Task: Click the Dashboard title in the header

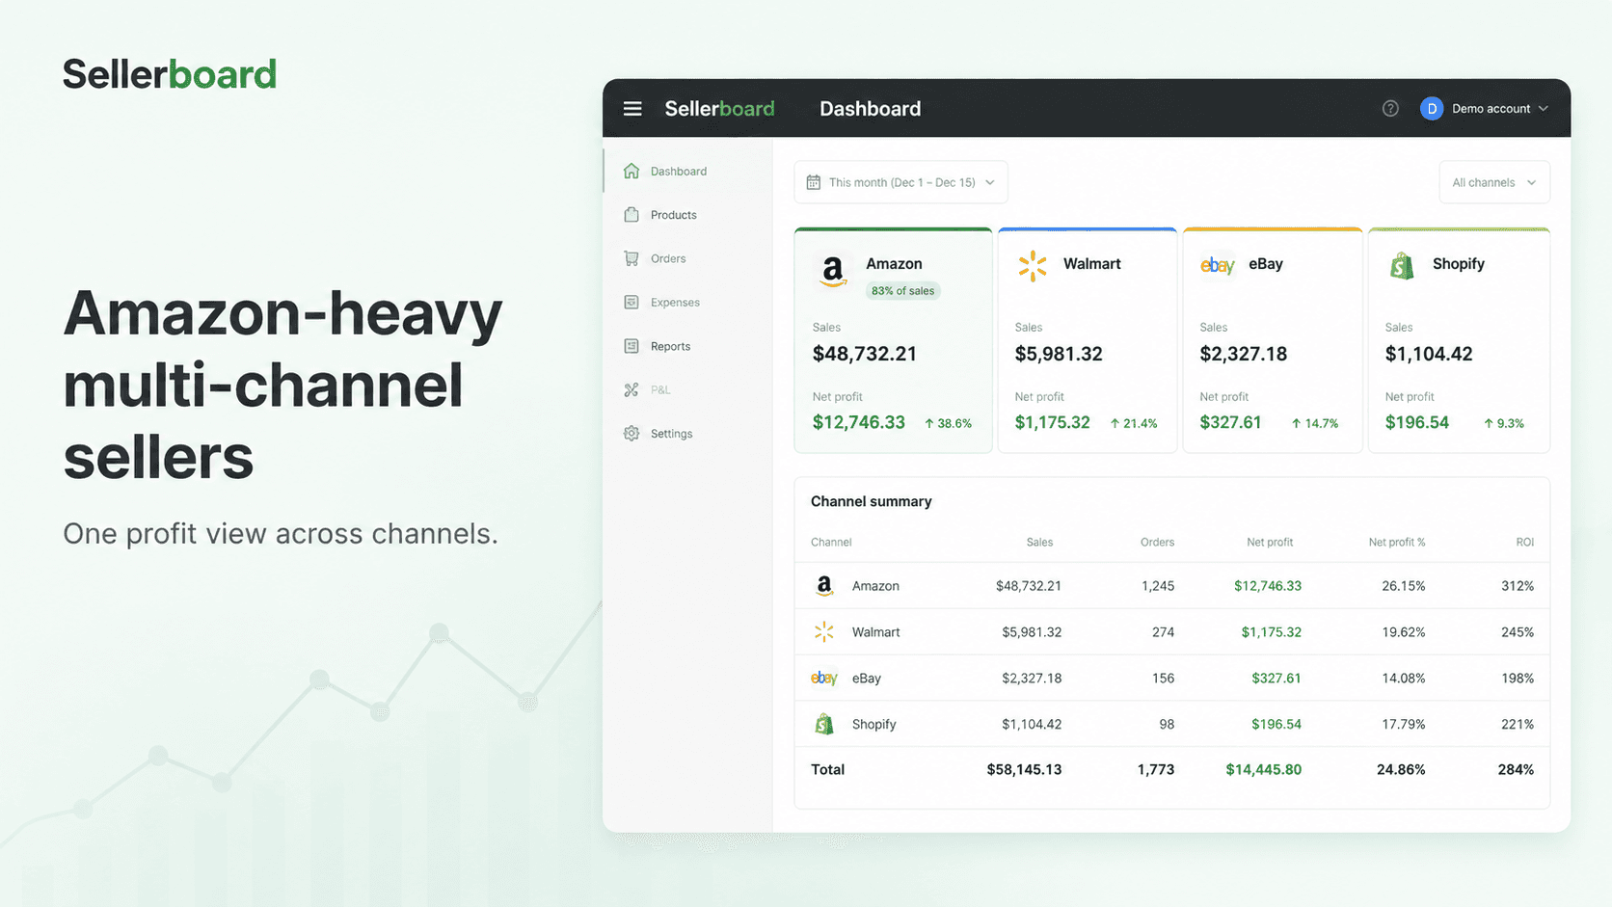Action: click(871, 109)
